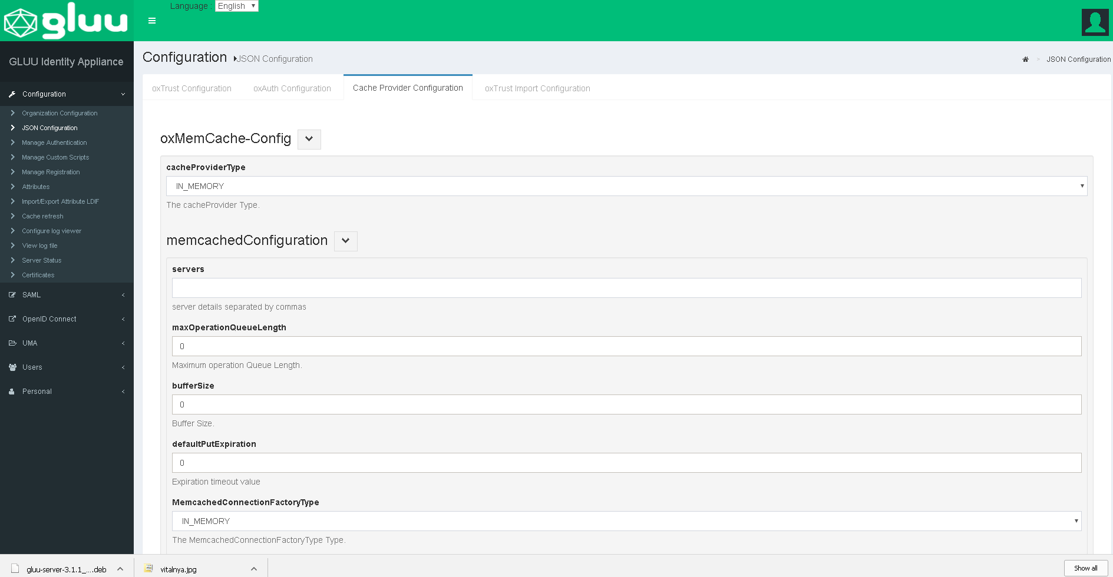The height and width of the screenshot is (577, 1113).
Task: Click the home breadcrumb icon
Action: pyautogui.click(x=1025, y=59)
